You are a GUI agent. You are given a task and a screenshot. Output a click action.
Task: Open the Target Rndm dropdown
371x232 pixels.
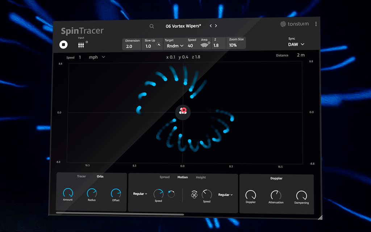(x=175, y=46)
